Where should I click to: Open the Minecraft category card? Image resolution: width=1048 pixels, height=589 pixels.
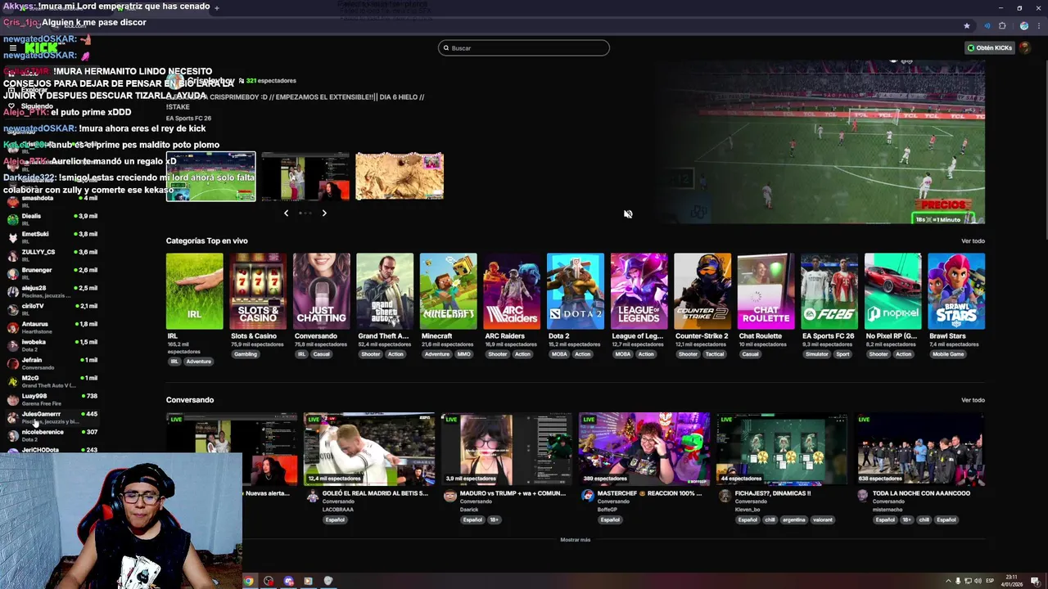click(x=448, y=291)
